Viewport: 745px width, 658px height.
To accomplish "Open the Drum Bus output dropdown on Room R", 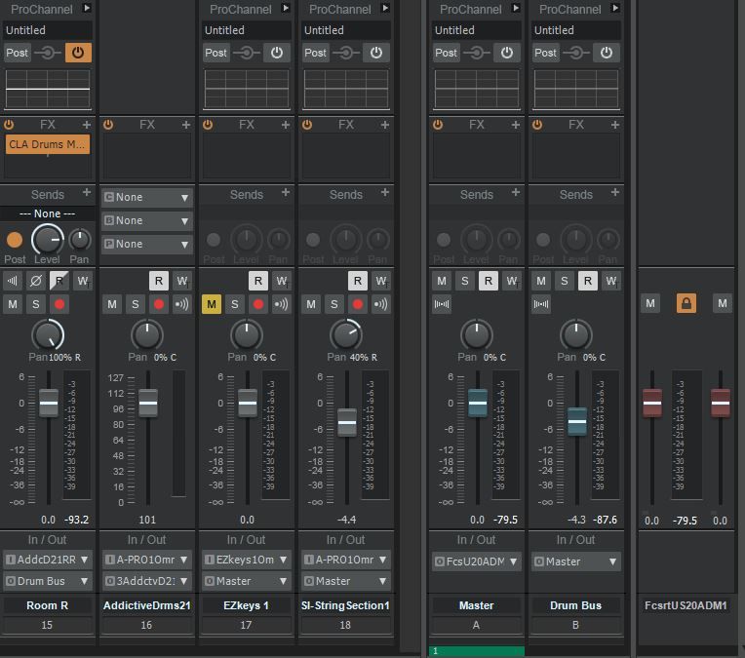I will [47, 581].
